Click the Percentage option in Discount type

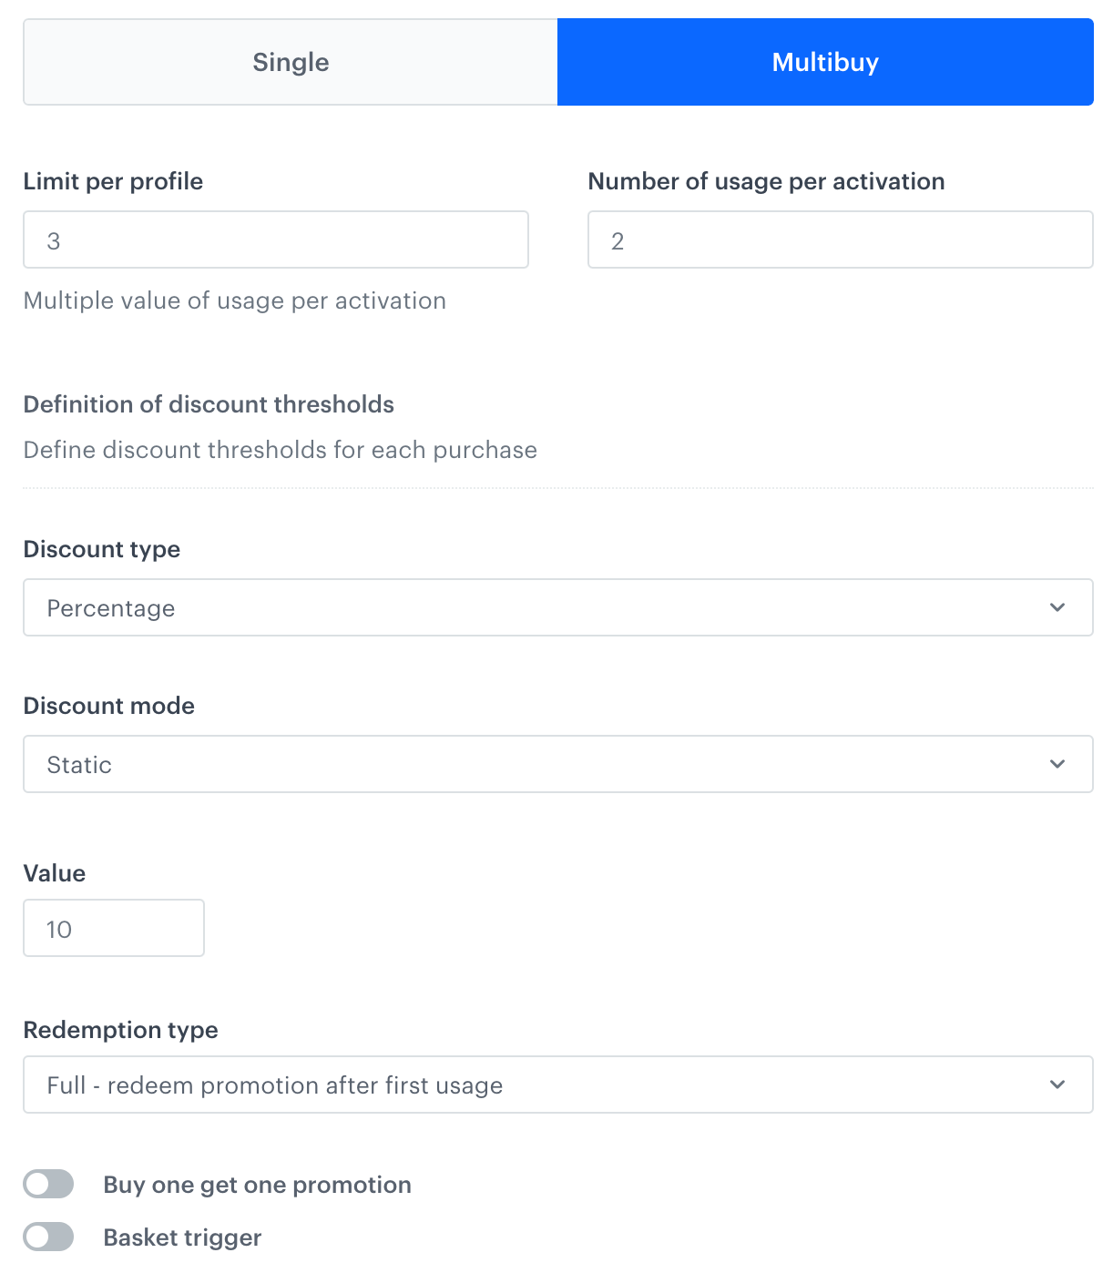pyautogui.click(x=110, y=607)
